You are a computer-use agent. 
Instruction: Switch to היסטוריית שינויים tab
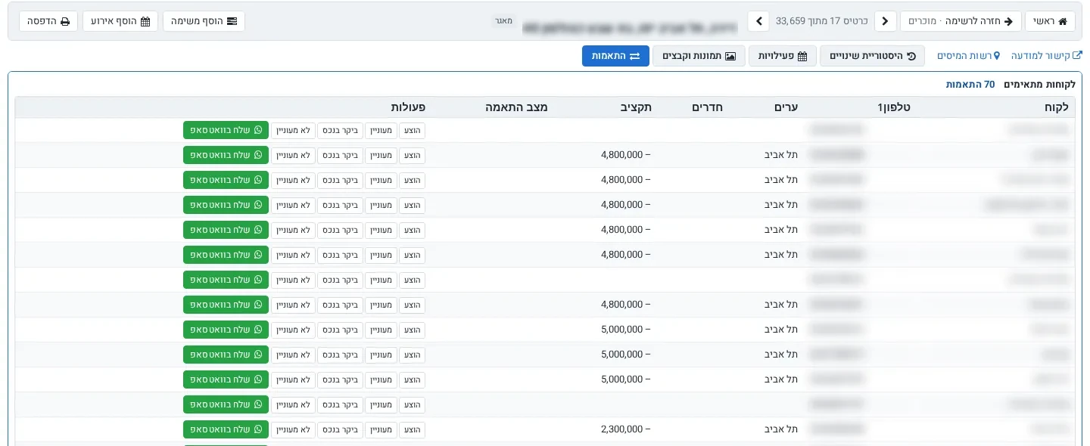873,56
